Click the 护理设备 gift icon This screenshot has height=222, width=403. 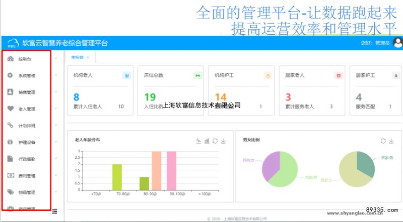11,142
